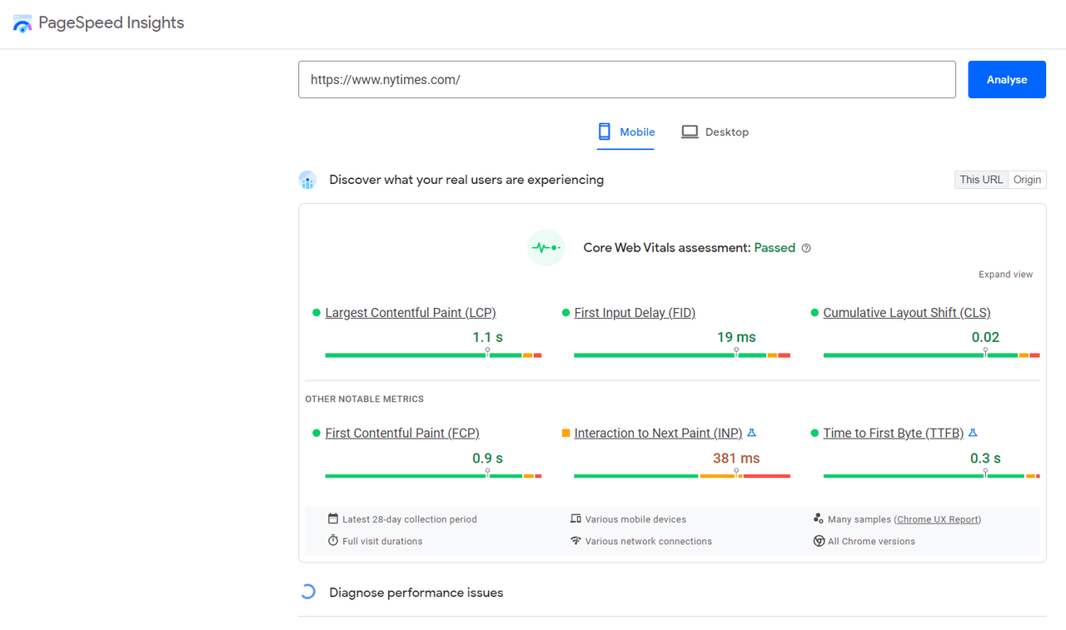Click the FID distribution bar
The height and width of the screenshot is (630, 1066).
[x=682, y=355]
